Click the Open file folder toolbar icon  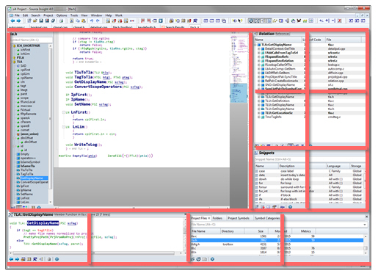click(35, 21)
